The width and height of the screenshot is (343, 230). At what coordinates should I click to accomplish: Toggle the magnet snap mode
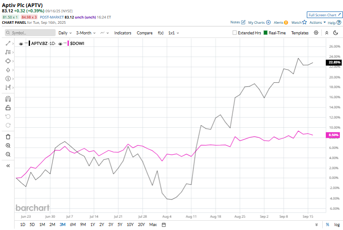(x=8, y=99)
